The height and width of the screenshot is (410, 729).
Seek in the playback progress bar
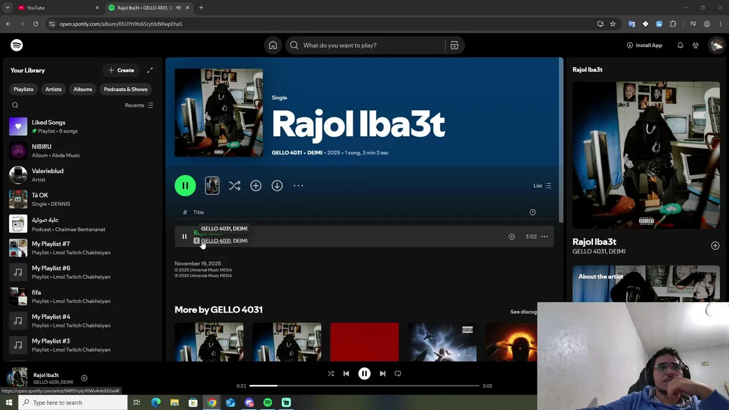tap(364, 386)
